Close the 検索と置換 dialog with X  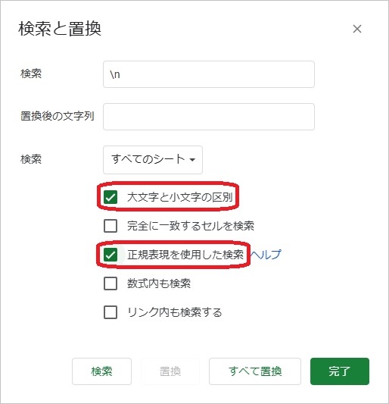click(357, 29)
